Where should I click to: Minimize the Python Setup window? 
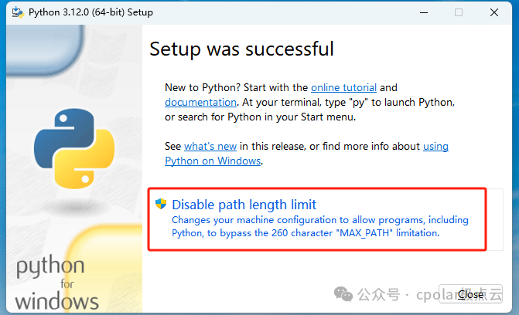pos(422,12)
